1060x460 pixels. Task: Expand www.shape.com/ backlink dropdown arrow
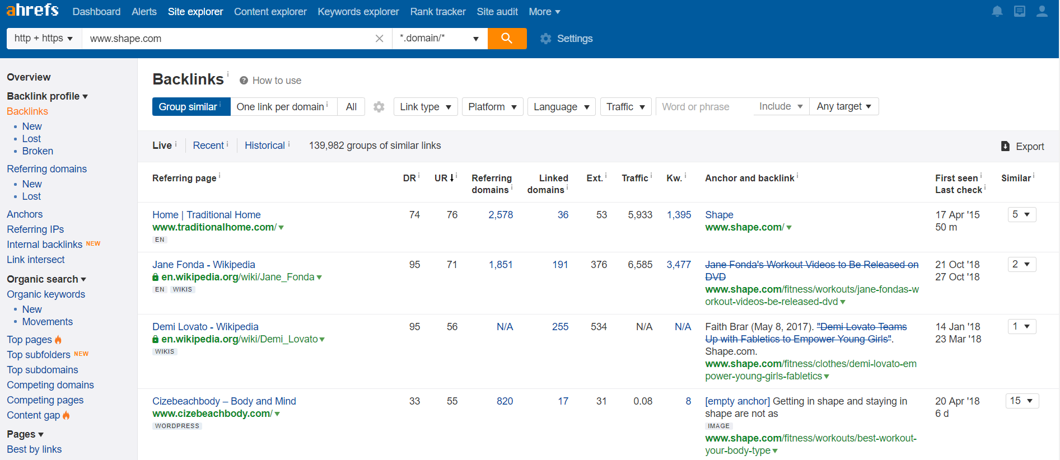789,228
